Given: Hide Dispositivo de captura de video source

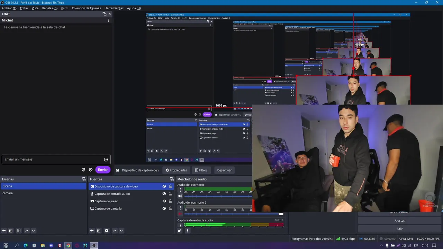Looking at the screenshot, I should (x=164, y=186).
